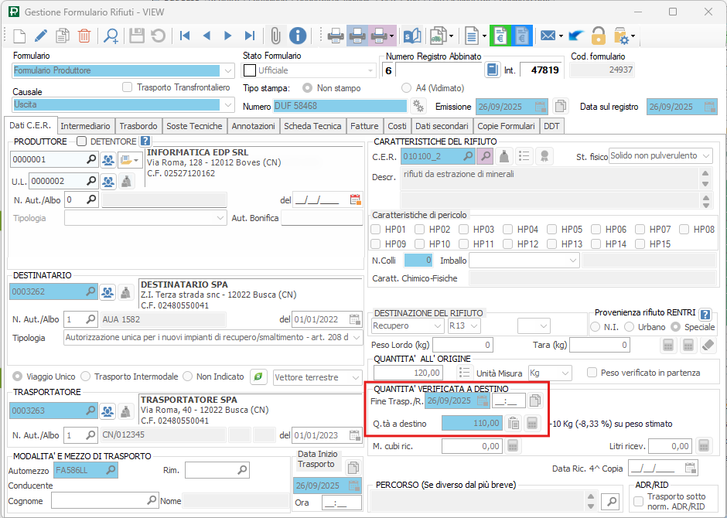Expand the Vettore terrestre dropdown
This screenshot has width=727, height=518.
pyautogui.click(x=354, y=377)
